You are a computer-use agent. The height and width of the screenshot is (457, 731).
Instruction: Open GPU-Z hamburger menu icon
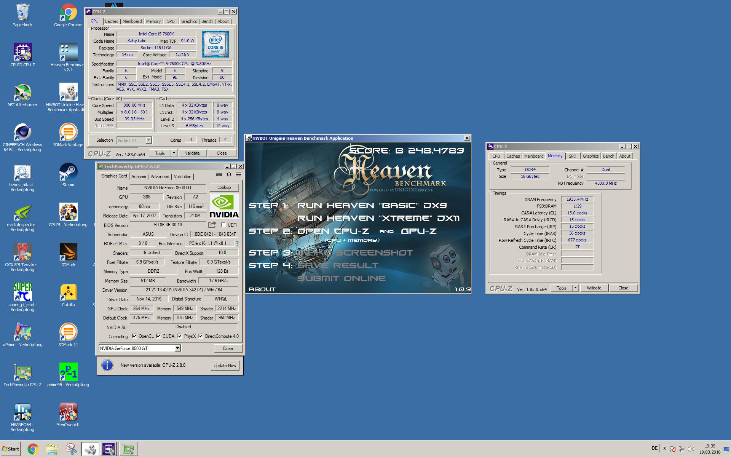coord(238,174)
